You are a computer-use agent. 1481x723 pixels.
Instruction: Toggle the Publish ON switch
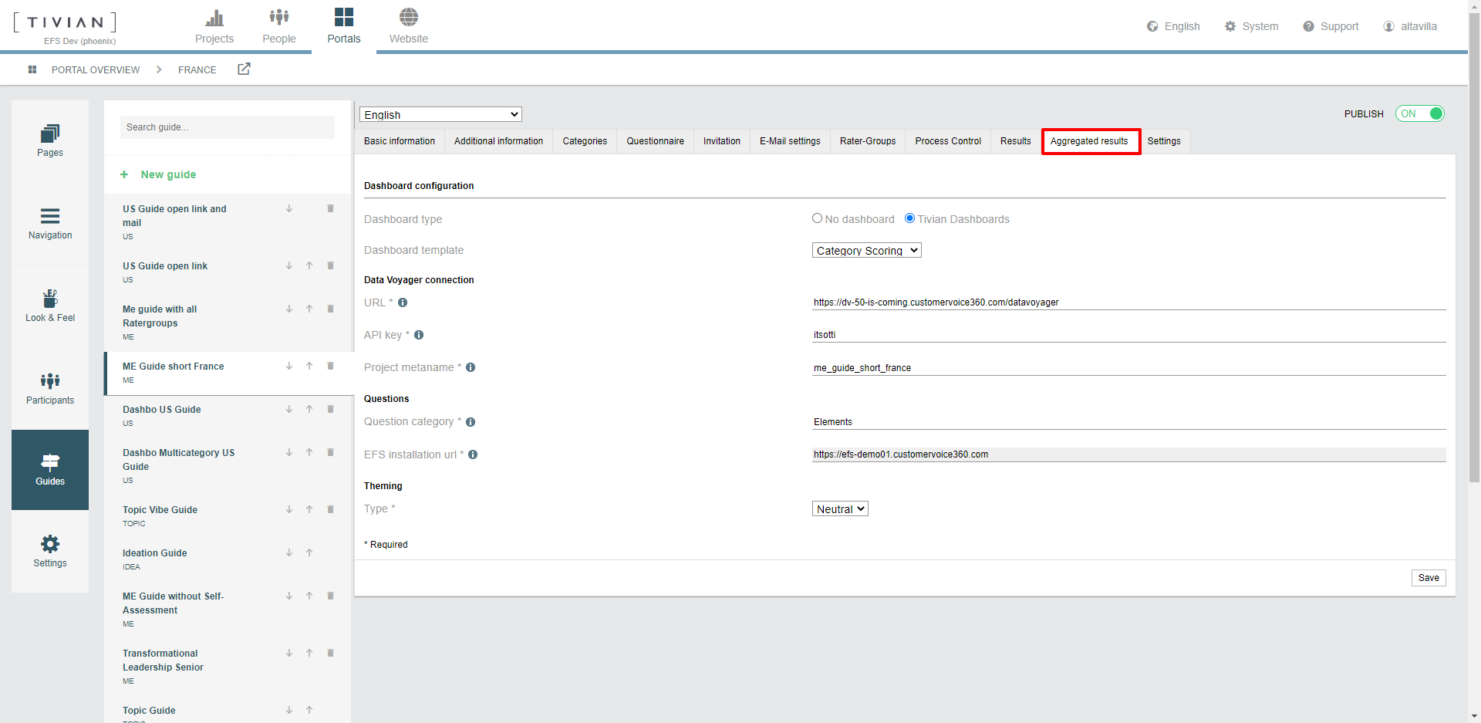point(1419,113)
